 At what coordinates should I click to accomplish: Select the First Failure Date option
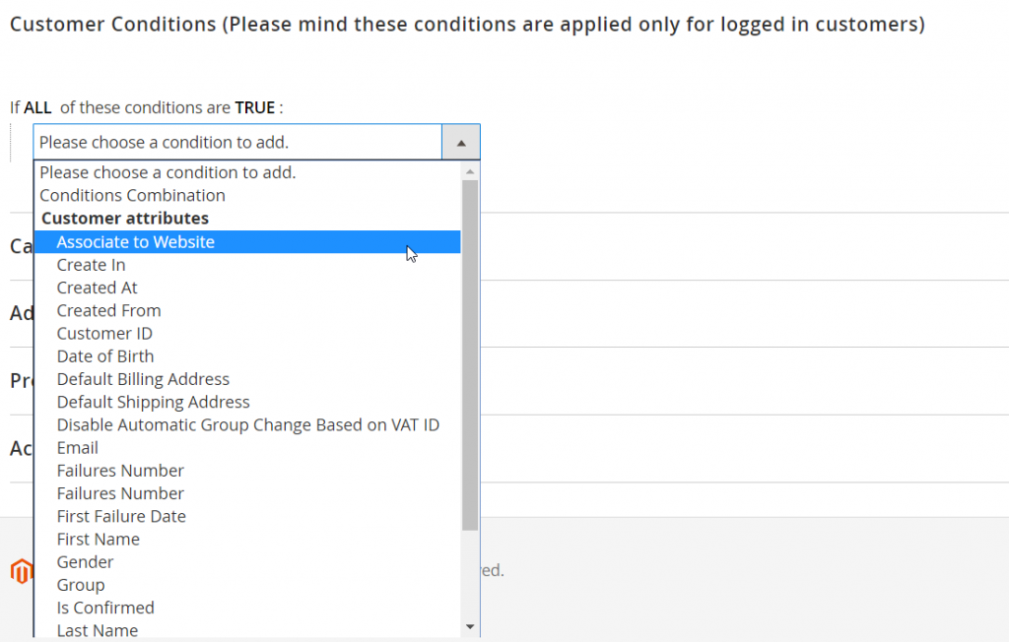click(121, 516)
